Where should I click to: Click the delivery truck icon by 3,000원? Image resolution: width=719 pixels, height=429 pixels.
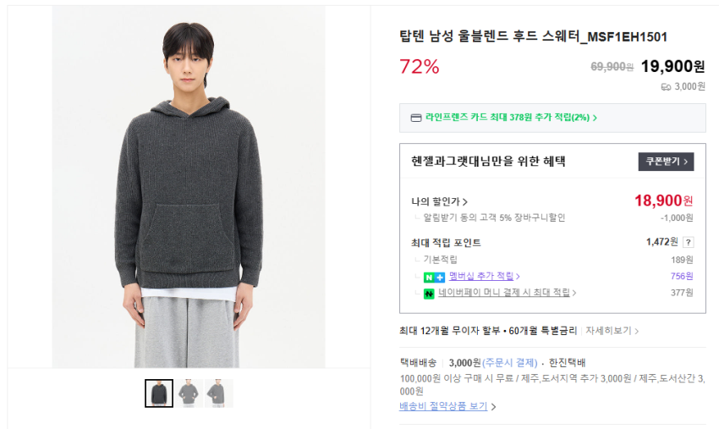pyautogui.click(x=666, y=86)
